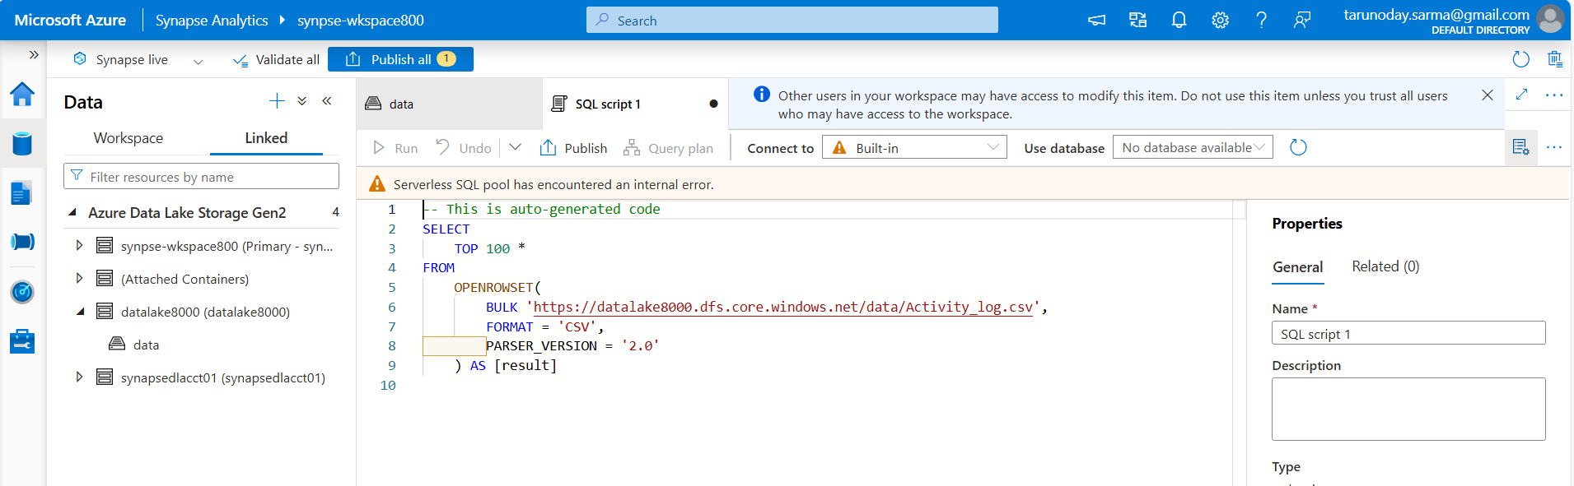The width and height of the screenshot is (1574, 486).
Task: Publish the SQL script
Action: [x=573, y=148]
